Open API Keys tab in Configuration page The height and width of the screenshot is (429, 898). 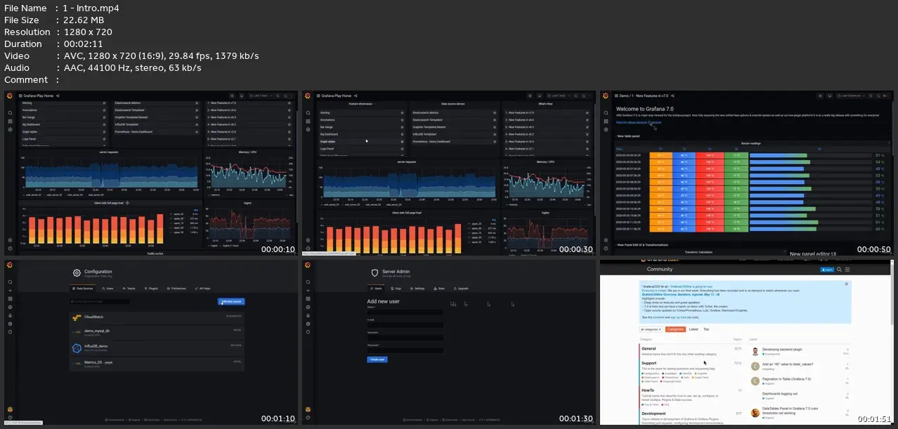(202, 288)
